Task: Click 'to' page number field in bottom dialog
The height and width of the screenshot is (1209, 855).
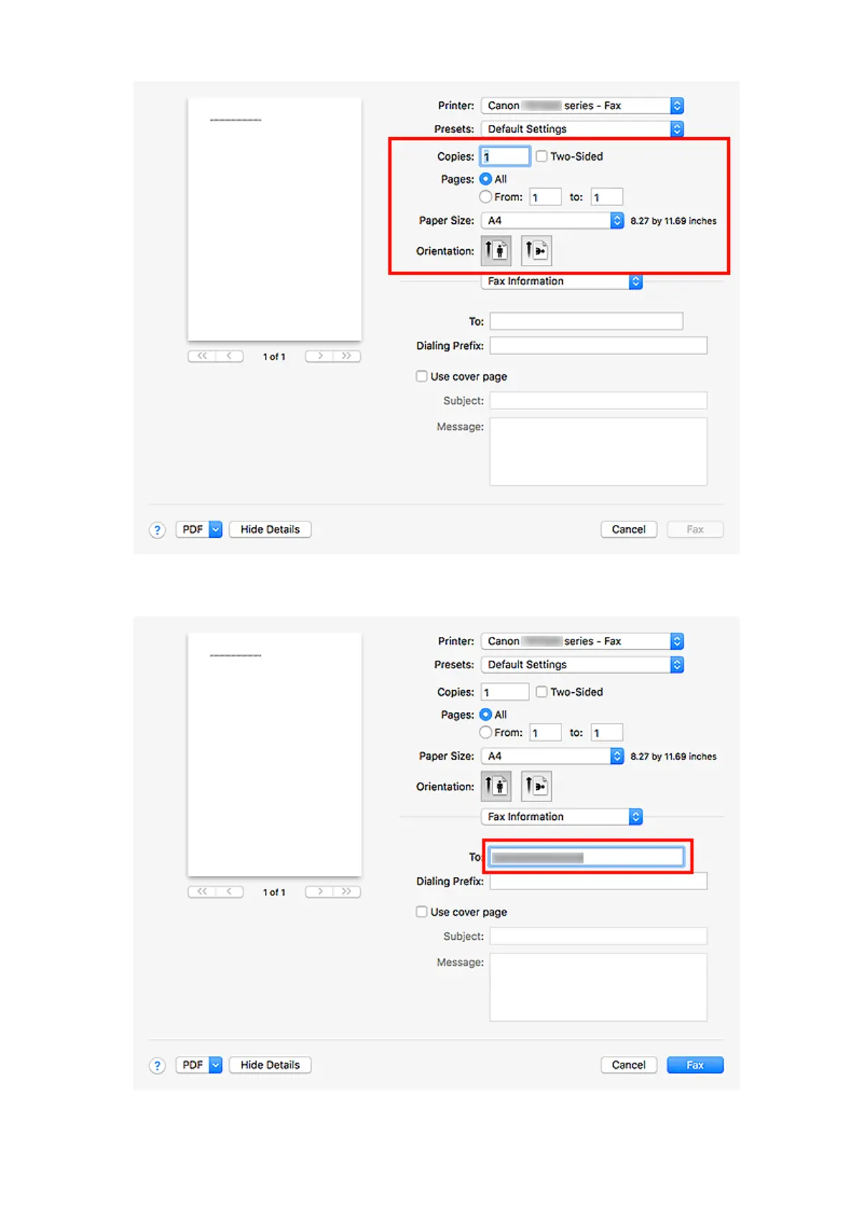Action: 607,732
